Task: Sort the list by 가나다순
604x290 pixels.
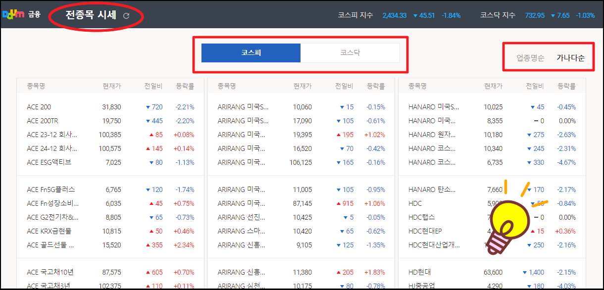Action: click(570, 58)
